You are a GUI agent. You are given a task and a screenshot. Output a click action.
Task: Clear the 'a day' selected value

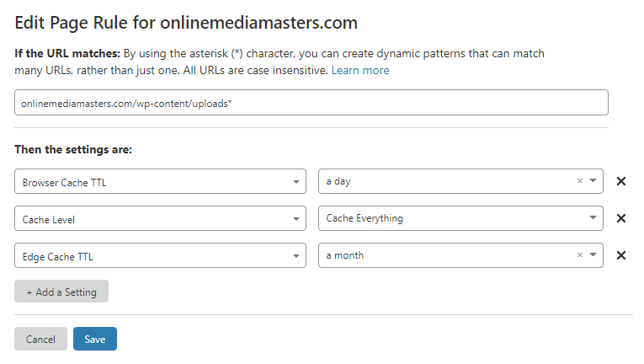(x=579, y=181)
